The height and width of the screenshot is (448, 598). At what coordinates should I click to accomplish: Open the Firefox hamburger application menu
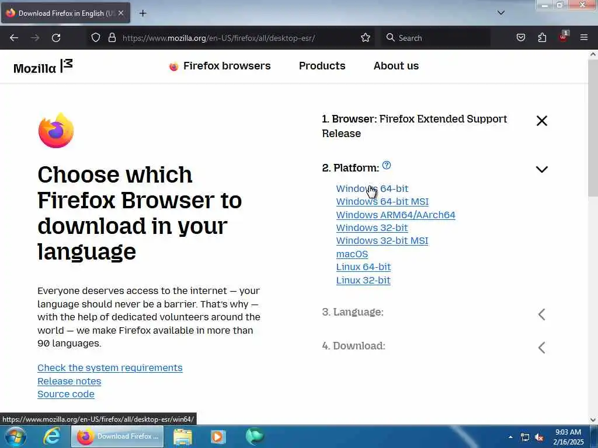584,38
